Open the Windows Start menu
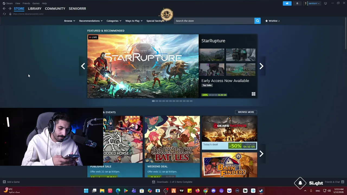 86,191
